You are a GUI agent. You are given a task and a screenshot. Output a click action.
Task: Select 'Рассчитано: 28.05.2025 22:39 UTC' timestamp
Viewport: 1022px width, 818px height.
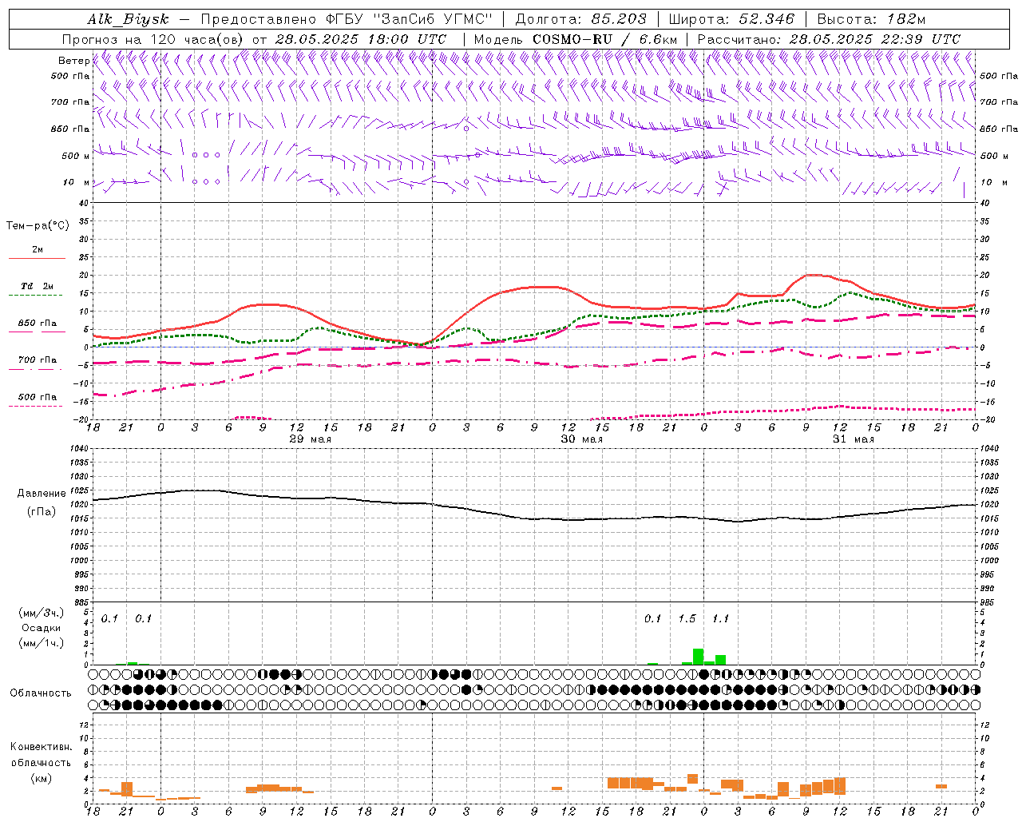click(x=829, y=39)
